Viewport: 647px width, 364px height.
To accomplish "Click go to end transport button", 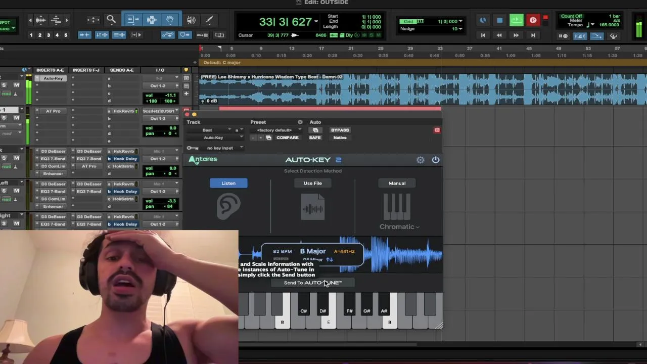I will (x=533, y=35).
